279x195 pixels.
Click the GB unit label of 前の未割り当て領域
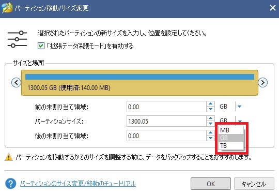224,107
